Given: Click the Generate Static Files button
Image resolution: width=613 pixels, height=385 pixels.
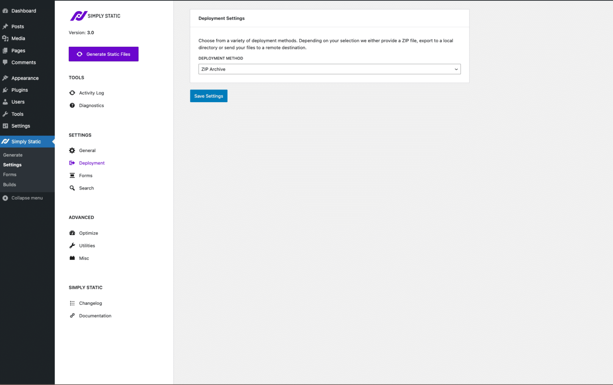Looking at the screenshot, I should coord(103,54).
